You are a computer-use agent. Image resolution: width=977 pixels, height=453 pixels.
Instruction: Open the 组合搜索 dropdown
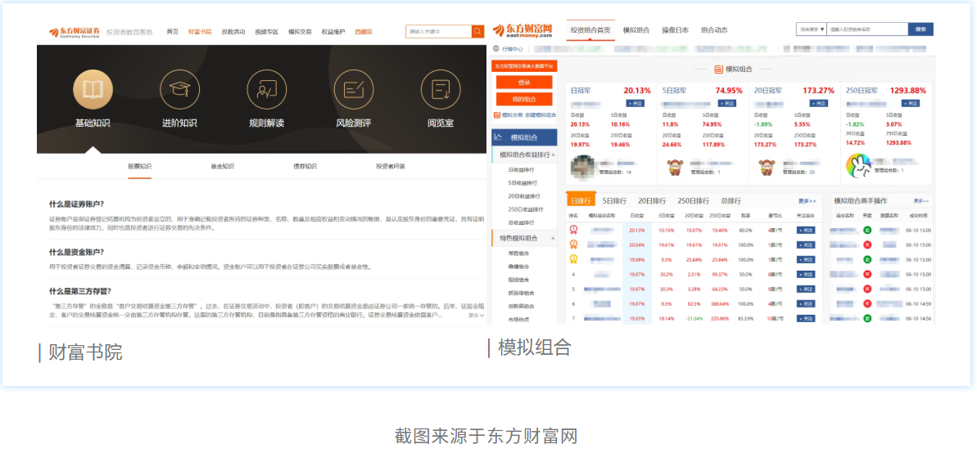point(812,29)
